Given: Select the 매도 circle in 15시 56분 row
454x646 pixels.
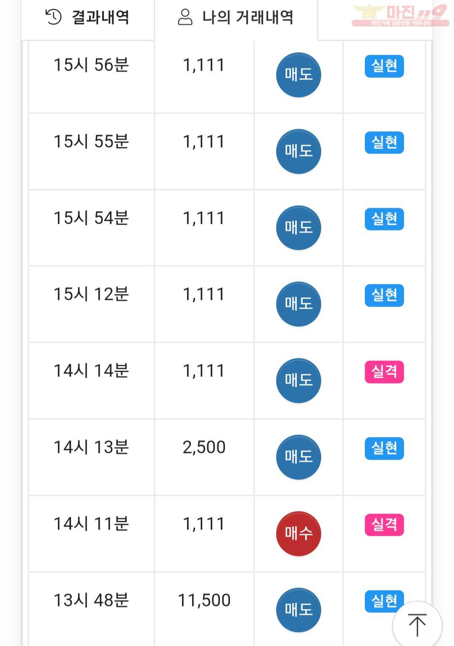Looking at the screenshot, I should point(298,75).
